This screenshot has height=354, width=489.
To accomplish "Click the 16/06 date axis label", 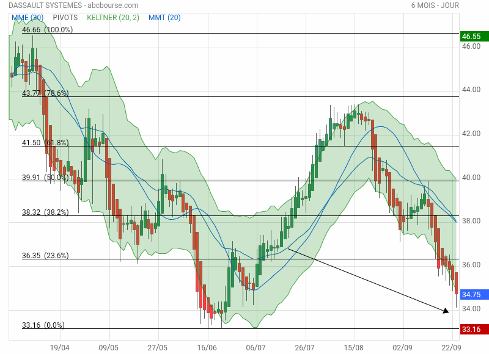I will (207, 347).
